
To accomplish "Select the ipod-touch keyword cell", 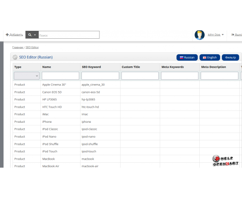I will [x=100, y=151].
